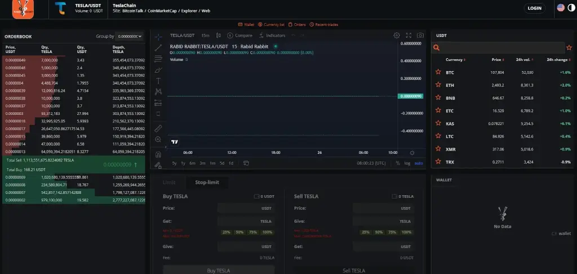Select the crosshair cursor tool in chart
Viewport: 577px width, 274px height.
158,37
